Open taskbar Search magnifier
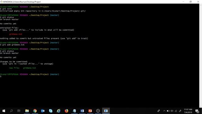This screenshot has height=114, width=202. tap(11, 111)
